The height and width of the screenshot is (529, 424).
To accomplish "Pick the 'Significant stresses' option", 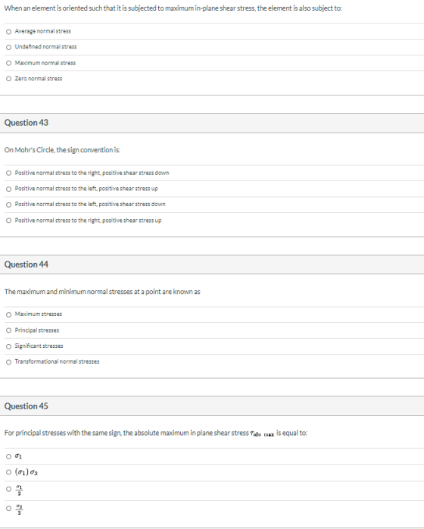I will click(x=9, y=346).
